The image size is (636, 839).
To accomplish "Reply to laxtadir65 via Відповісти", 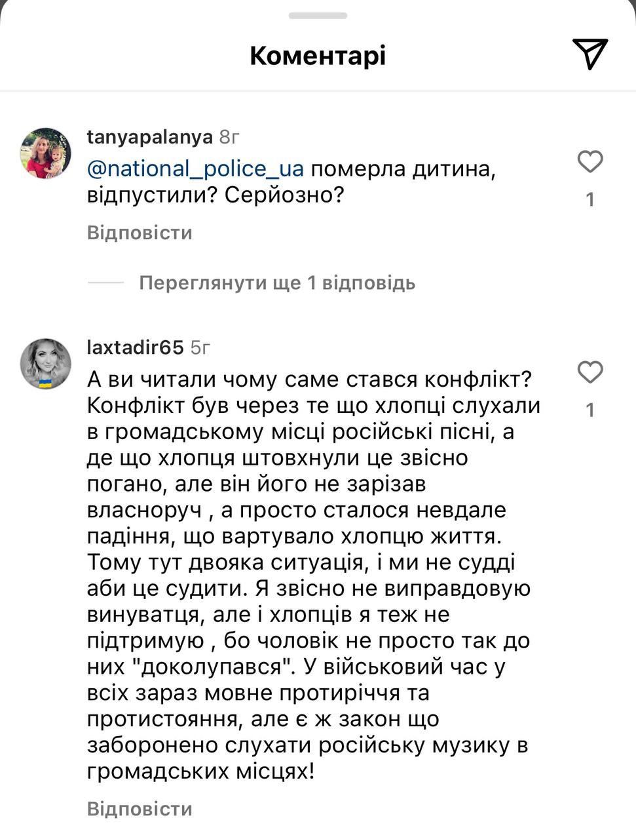I will tap(140, 808).
